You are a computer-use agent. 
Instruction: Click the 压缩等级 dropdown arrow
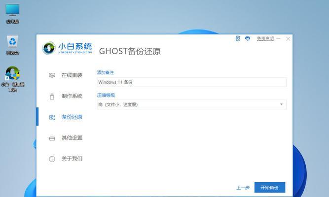click(x=281, y=104)
